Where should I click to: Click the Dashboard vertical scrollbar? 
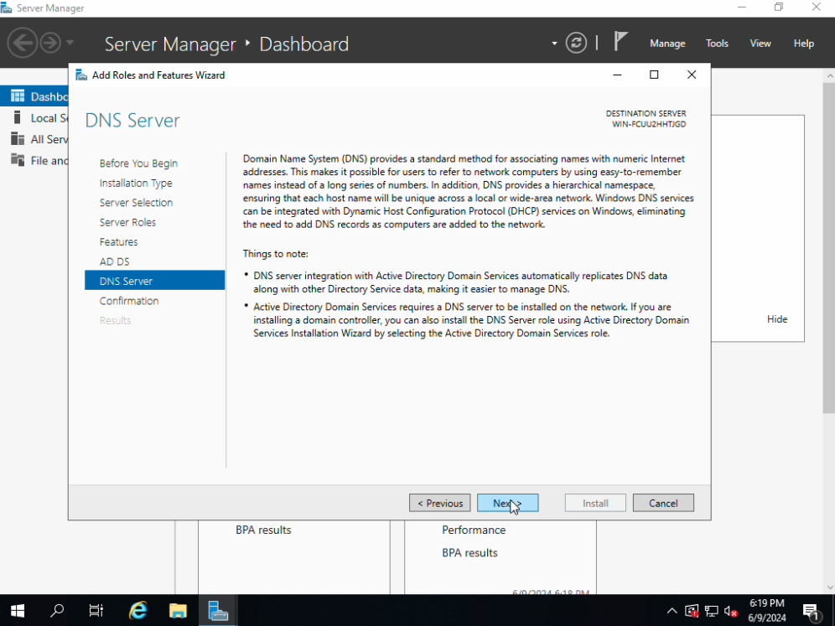click(x=829, y=251)
